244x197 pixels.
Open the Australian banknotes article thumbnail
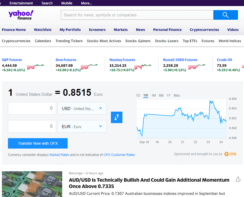coord(32,184)
